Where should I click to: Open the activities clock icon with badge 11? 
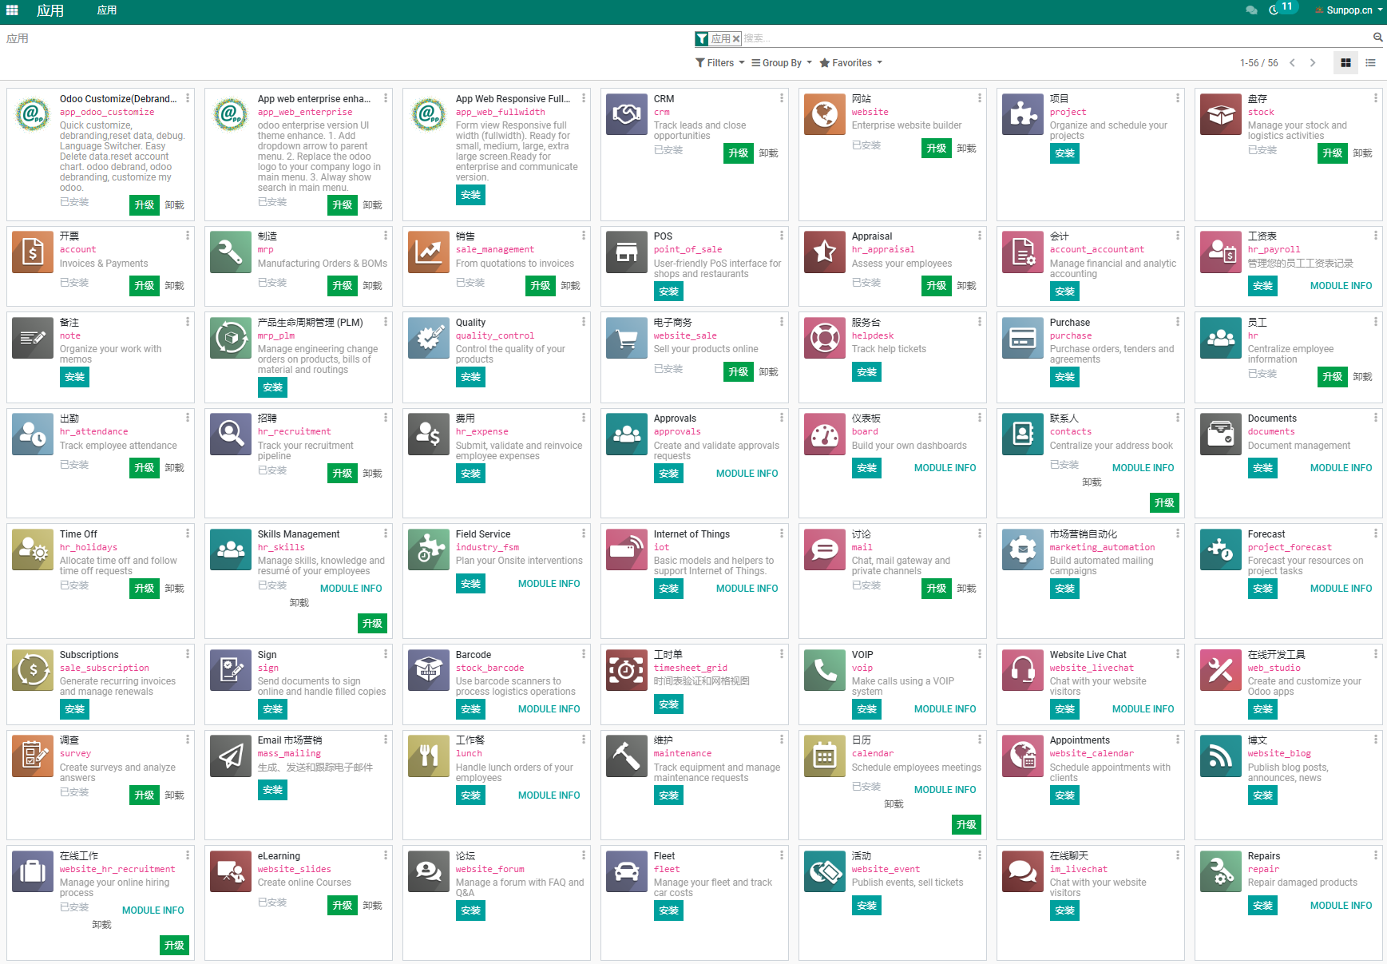1282,9
